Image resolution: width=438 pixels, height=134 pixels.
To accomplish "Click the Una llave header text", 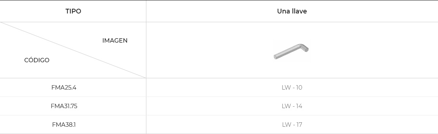I will tap(292, 11).
